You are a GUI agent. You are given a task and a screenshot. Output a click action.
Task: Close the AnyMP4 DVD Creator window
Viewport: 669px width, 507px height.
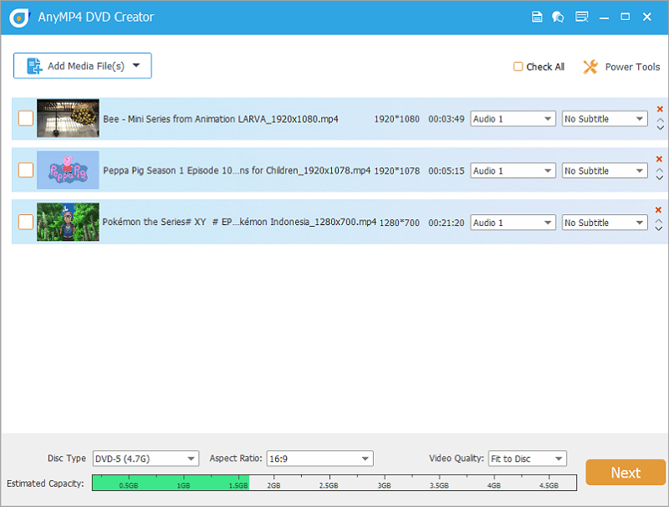pos(646,17)
